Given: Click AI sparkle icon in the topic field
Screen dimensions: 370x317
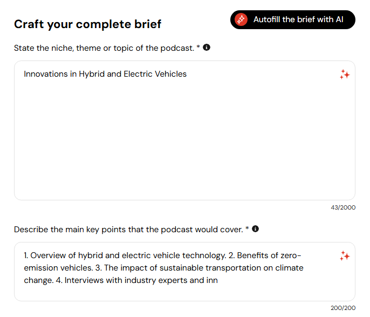Looking at the screenshot, I should [x=345, y=75].
